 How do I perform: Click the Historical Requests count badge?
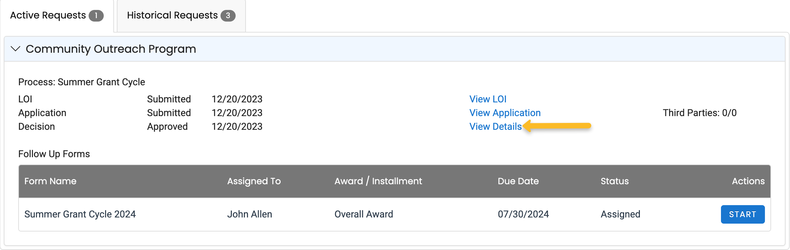point(228,16)
